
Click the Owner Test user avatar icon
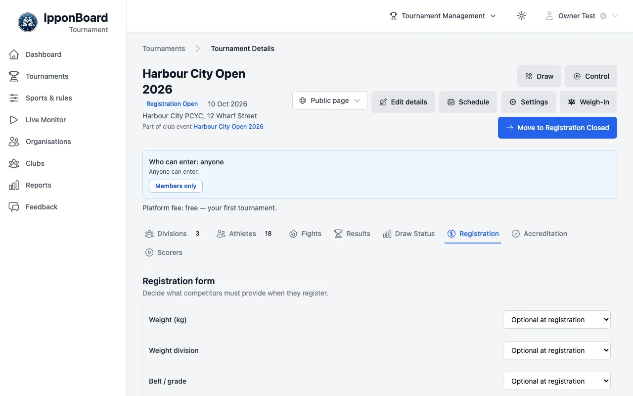tap(549, 16)
